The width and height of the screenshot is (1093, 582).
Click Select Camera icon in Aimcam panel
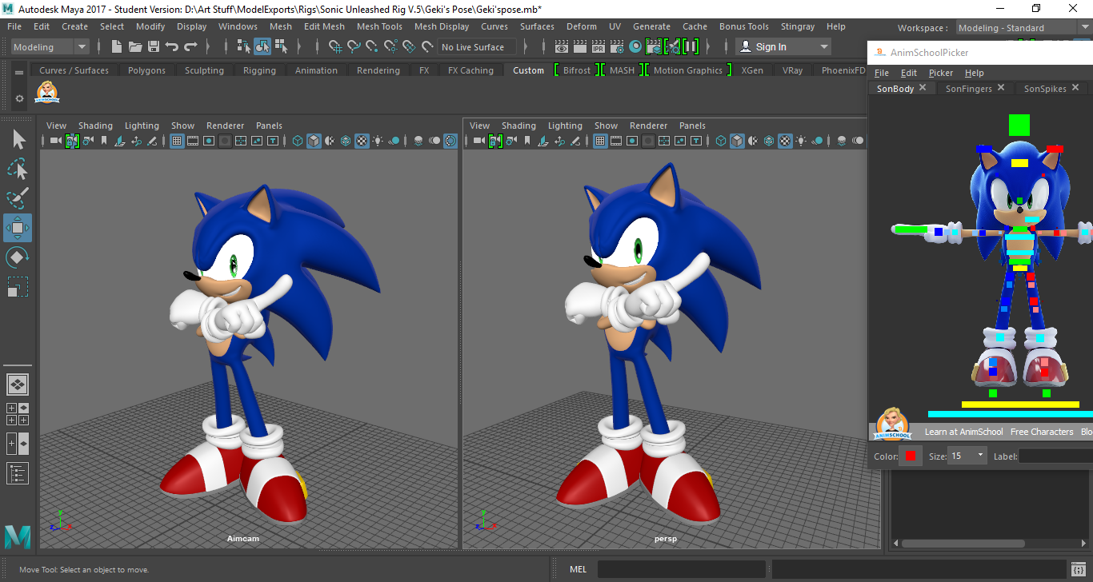point(56,141)
